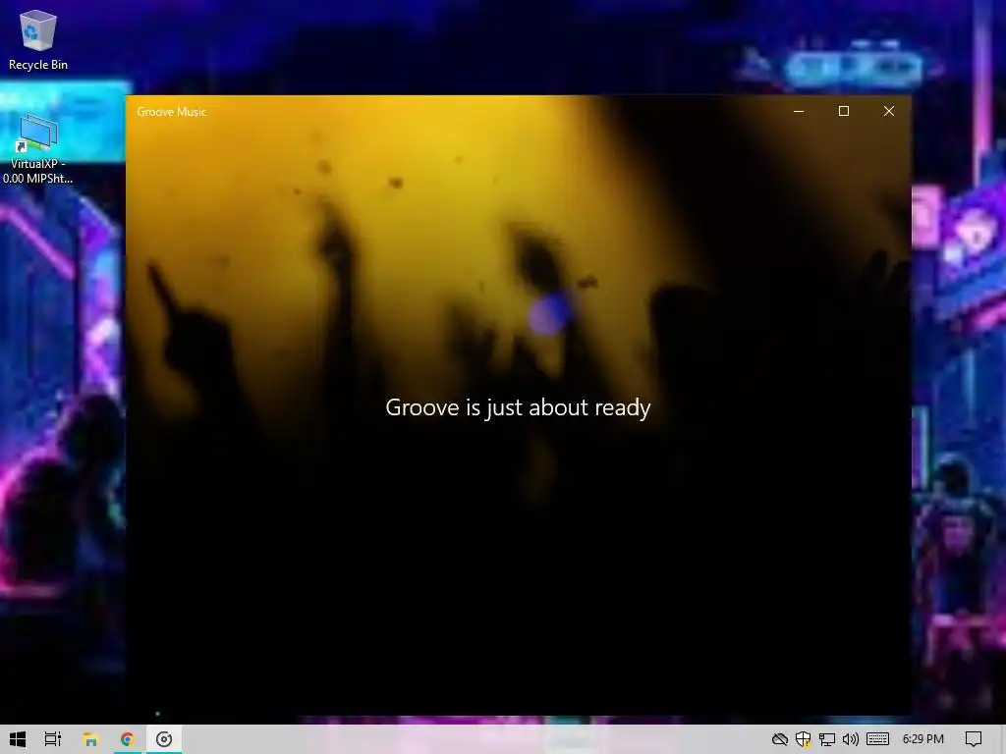Maximize the Groove Music window
1006x754 pixels.
tap(844, 111)
